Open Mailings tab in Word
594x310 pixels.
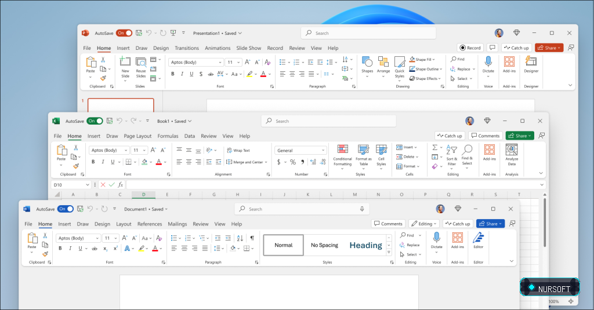(178, 224)
